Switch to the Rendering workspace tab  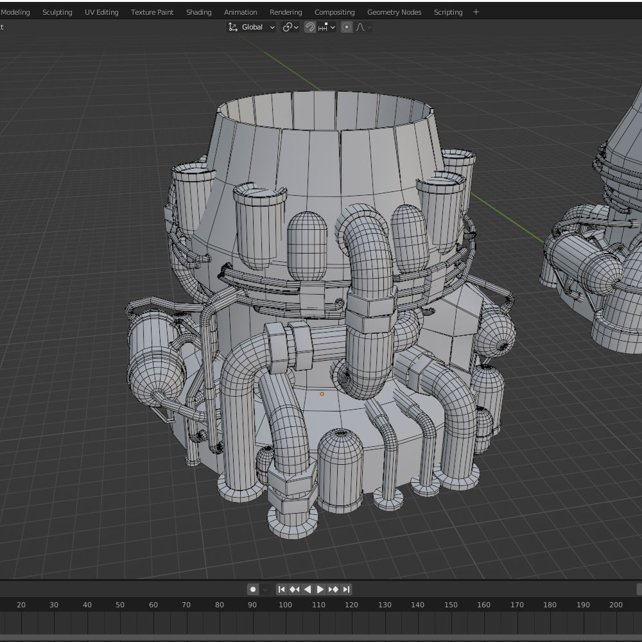pyautogui.click(x=286, y=12)
